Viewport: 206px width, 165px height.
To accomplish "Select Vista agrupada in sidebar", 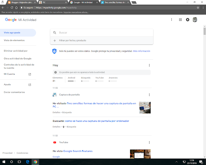I will click(x=18, y=33).
